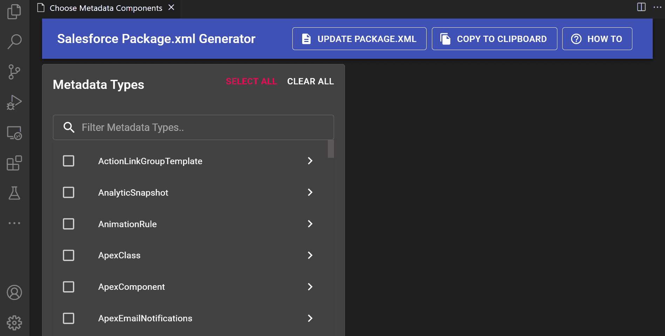Click the Copy to Clipboard button
The width and height of the screenshot is (665, 336).
pyautogui.click(x=494, y=39)
